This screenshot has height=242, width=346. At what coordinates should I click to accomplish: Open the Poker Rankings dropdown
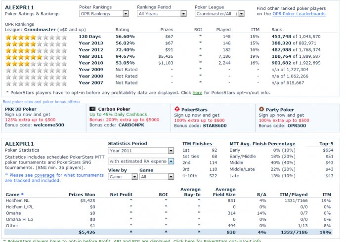click(104, 14)
